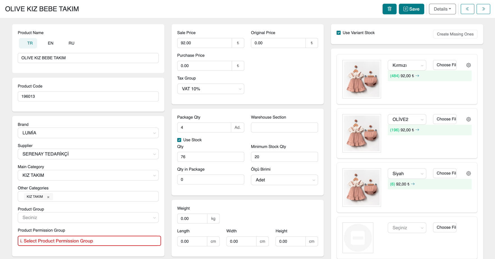Click the Kırmızı variant product thumbnail

tap(361, 79)
